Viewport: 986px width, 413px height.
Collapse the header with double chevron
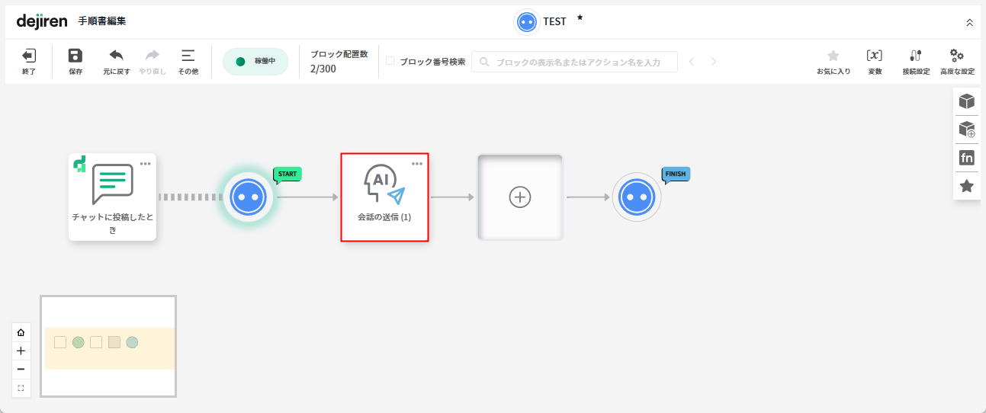click(x=969, y=23)
